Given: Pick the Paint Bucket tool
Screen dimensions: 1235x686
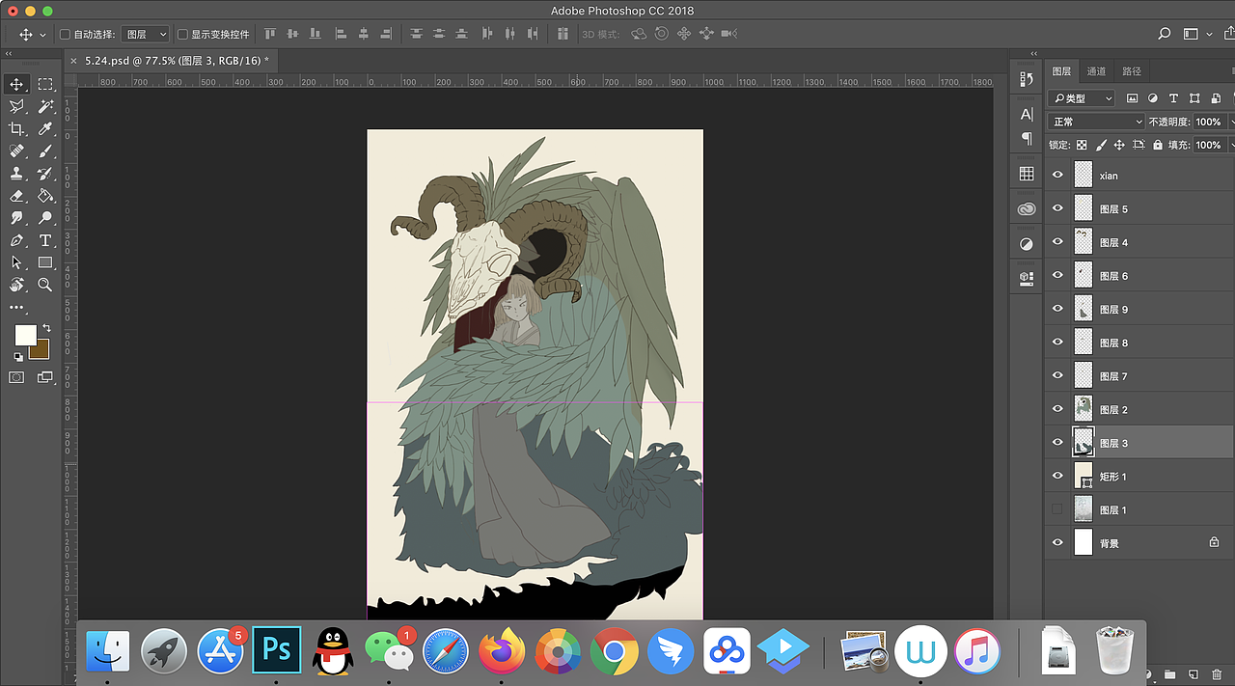Looking at the screenshot, I should [45, 196].
